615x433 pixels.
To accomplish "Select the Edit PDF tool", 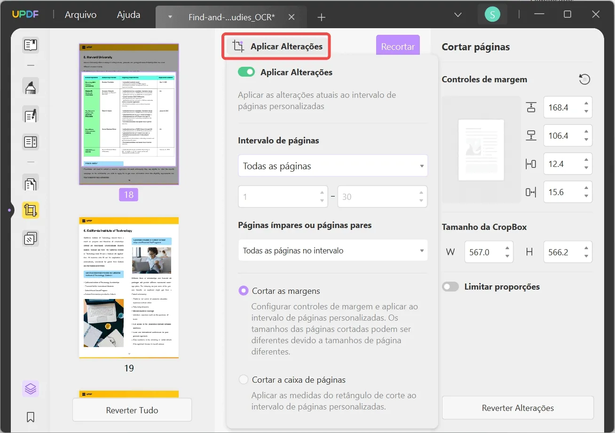I will (30, 115).
